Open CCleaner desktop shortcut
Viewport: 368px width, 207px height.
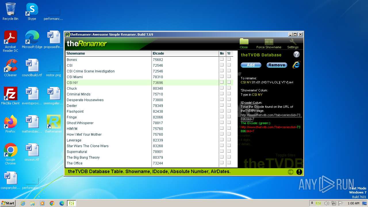[x=10, y=68]
